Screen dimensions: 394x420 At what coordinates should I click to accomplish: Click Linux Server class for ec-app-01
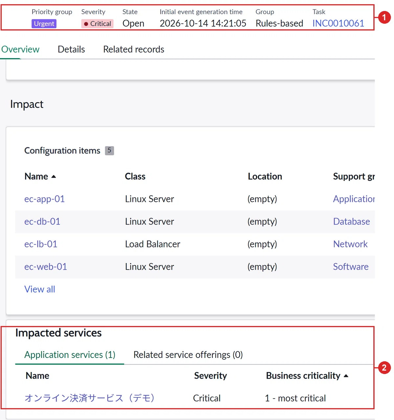point(149,199)
